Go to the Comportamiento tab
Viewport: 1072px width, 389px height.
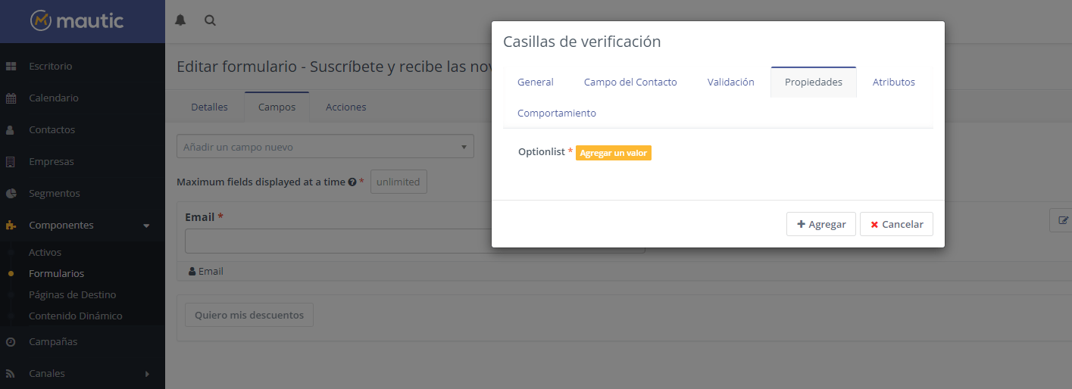tap(557, 113)
